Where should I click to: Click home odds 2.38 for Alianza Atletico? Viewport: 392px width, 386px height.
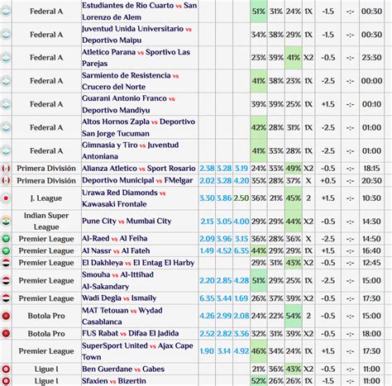tap(207, 169)
